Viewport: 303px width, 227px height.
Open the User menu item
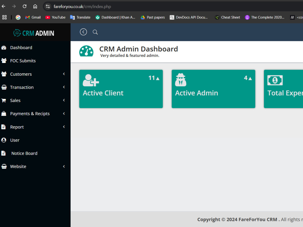pos(15,140)
